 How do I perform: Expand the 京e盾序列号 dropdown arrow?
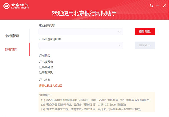tap(119, 32)
